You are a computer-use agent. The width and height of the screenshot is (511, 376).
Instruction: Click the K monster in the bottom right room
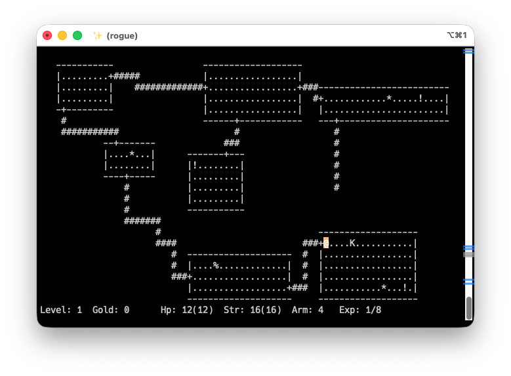coord(352,243)
